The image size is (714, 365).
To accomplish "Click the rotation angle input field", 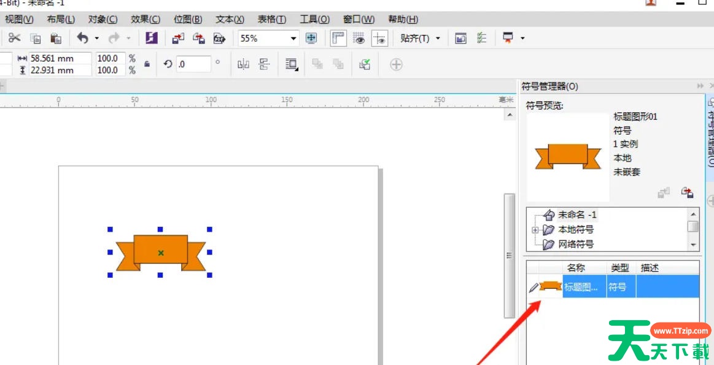I will coord(193,64).
